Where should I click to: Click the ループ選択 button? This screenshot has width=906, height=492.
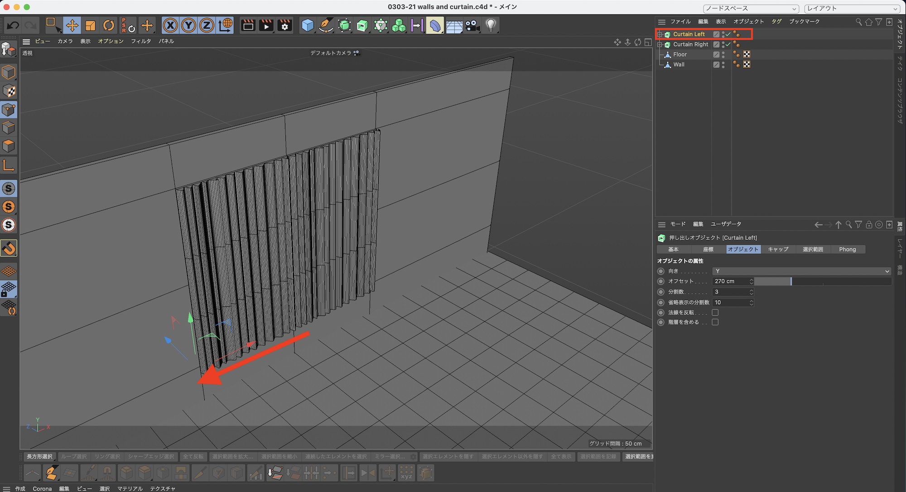point(73,456)
